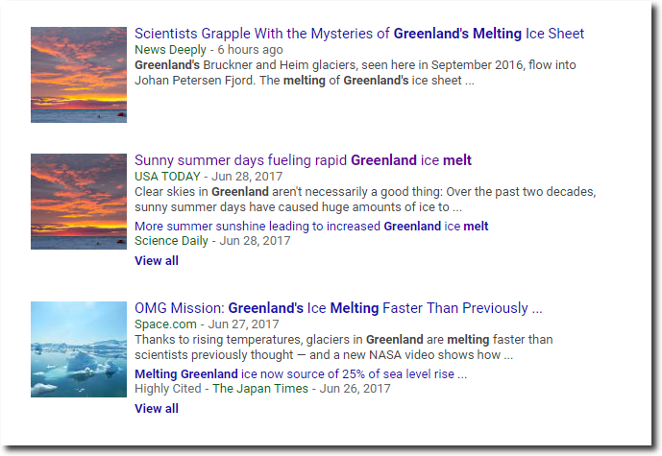This screenshot has width=662, height=456.
Task: Click the Space.com source label
Action: 165,324
